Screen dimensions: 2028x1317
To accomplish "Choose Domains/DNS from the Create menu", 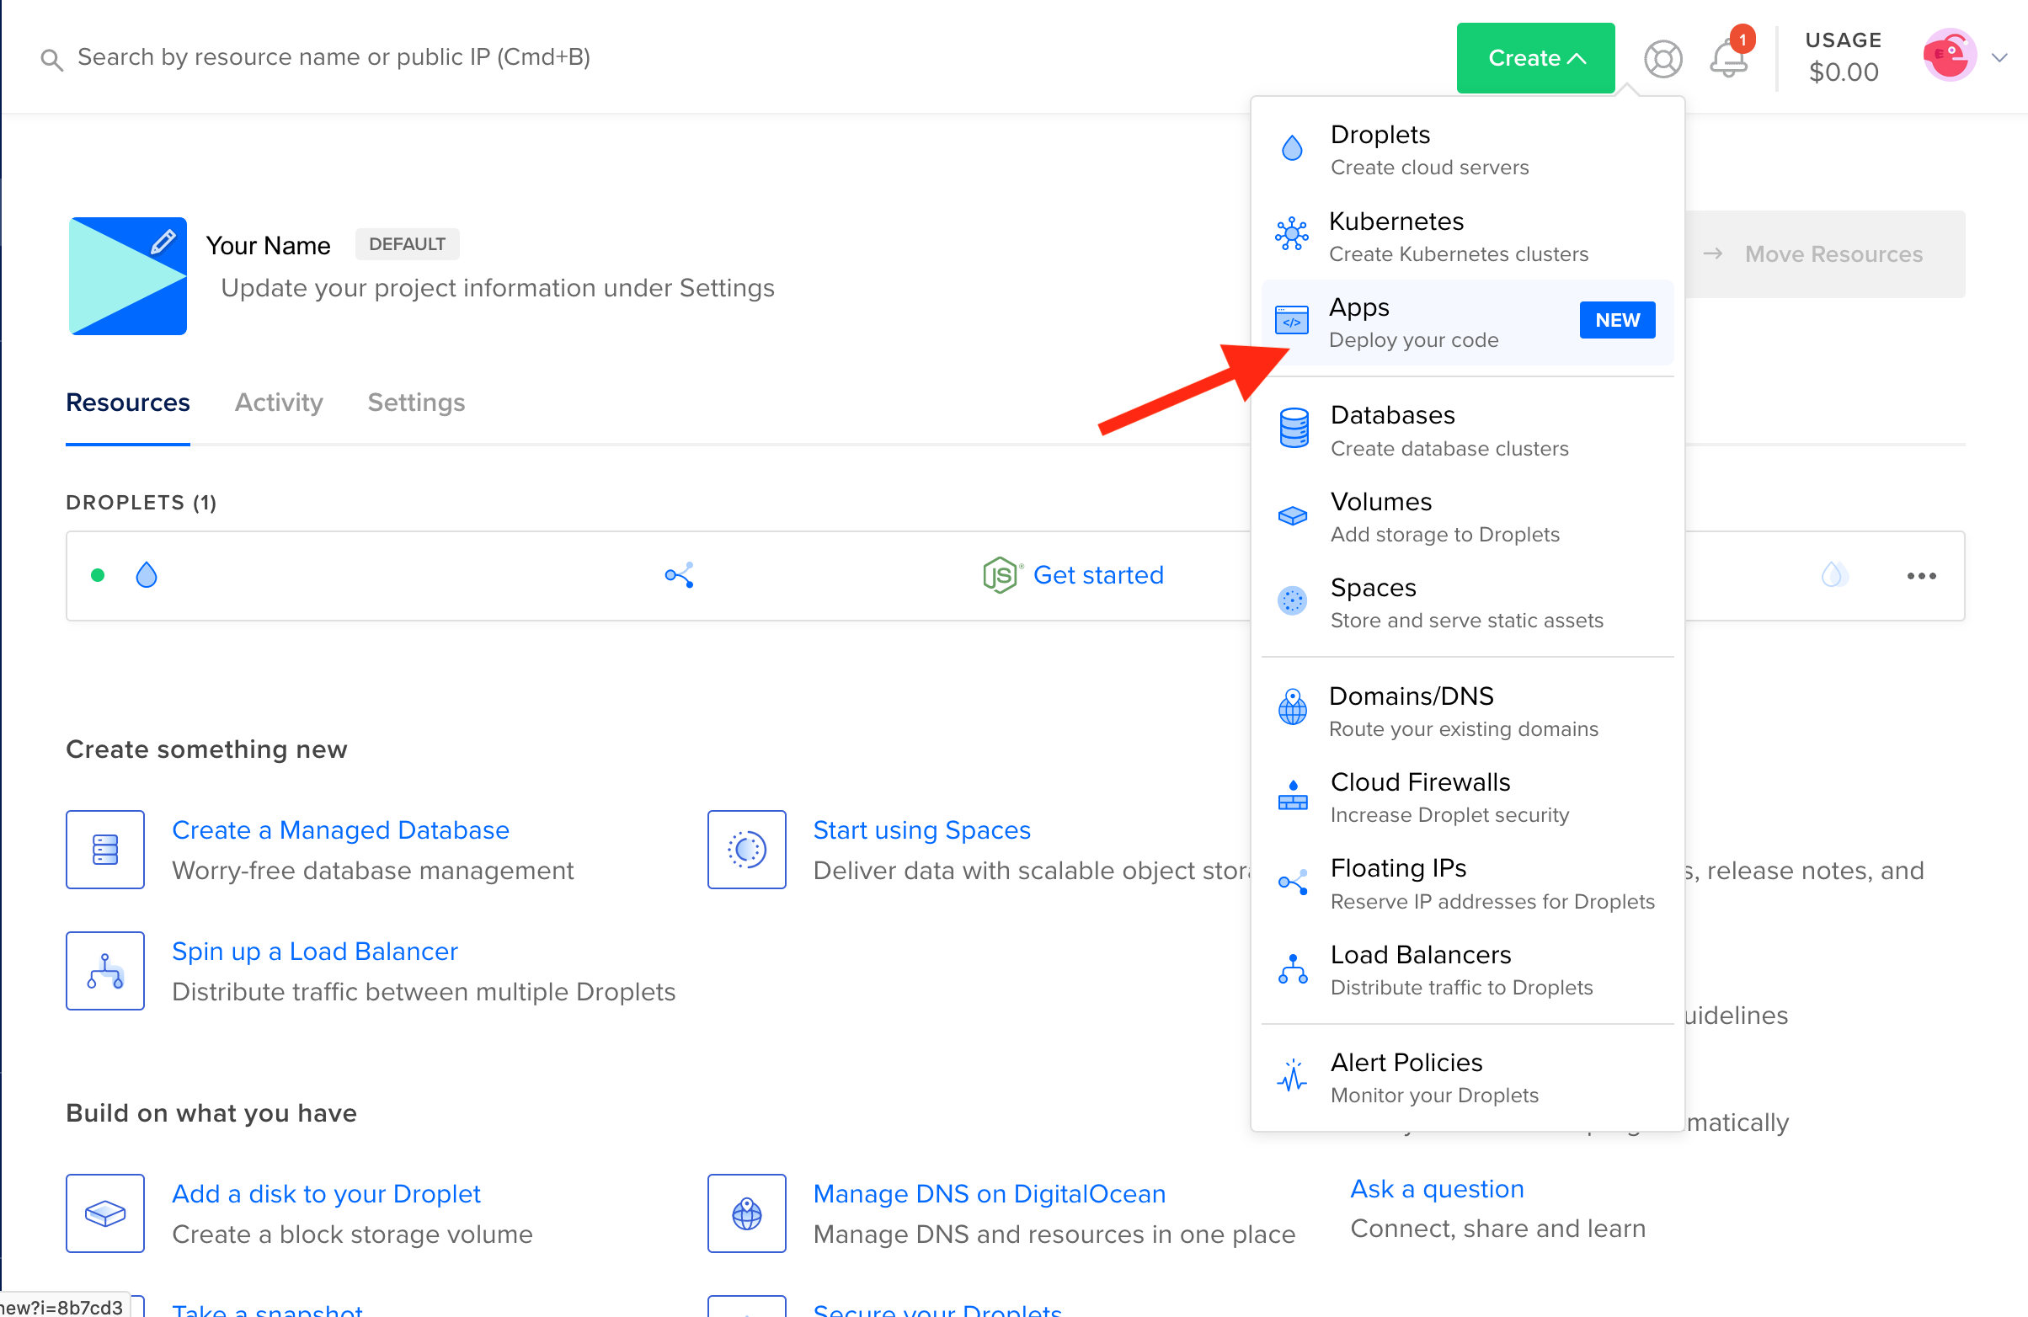I will click(1467, 712).
